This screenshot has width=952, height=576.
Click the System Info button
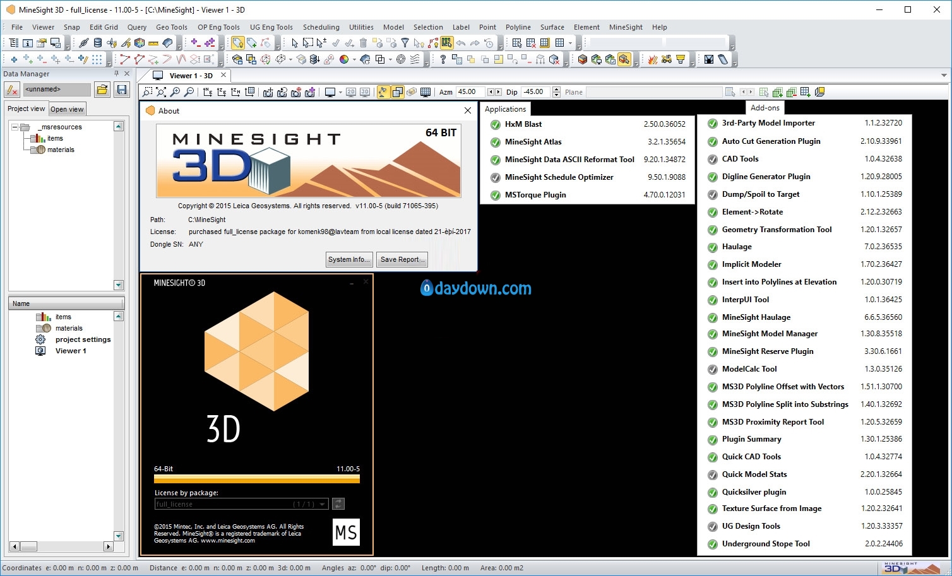coord(349,259)
